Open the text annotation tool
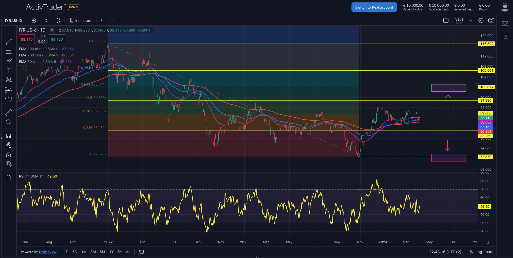This screenshot has height=258, width=513. [9, 70]
